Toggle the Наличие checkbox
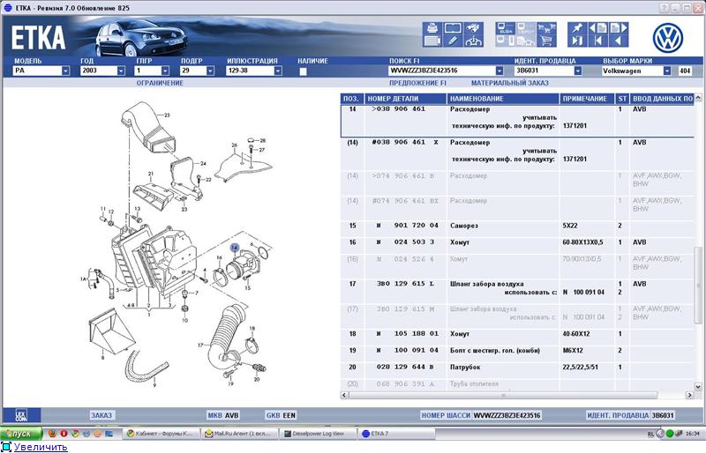The width and height of the screenshot is (706, 453). [303, 71]
